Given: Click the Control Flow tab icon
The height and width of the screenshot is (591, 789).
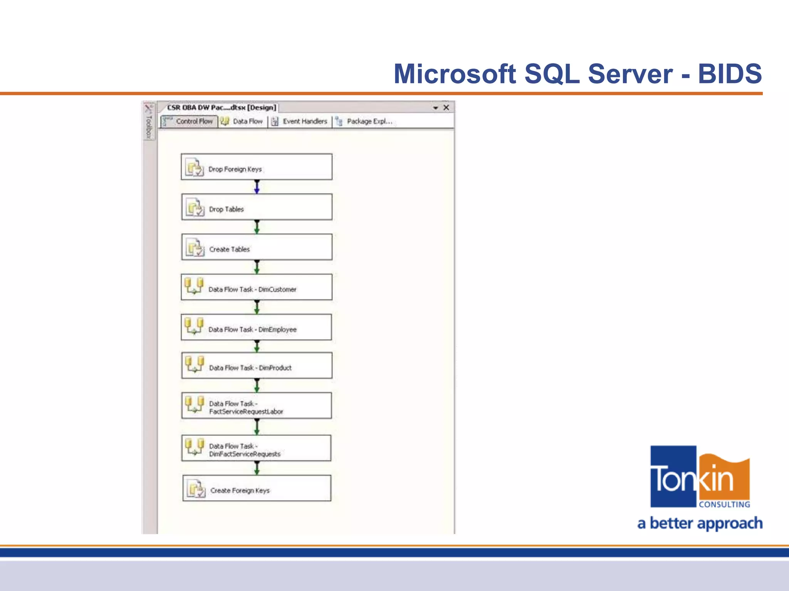Looking at the screenshot, I should pyautogui.click(x=167, y=121).
